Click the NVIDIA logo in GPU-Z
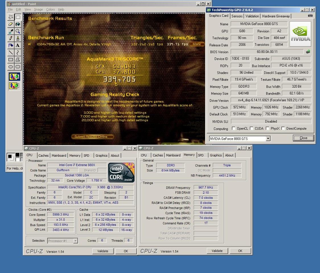Image resolution: width=320 pixels, height=273 pixels. (x=300, y=34)
